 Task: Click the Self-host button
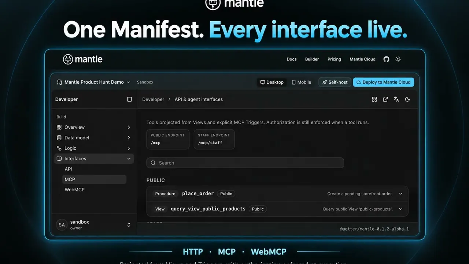tap(335, 82)
